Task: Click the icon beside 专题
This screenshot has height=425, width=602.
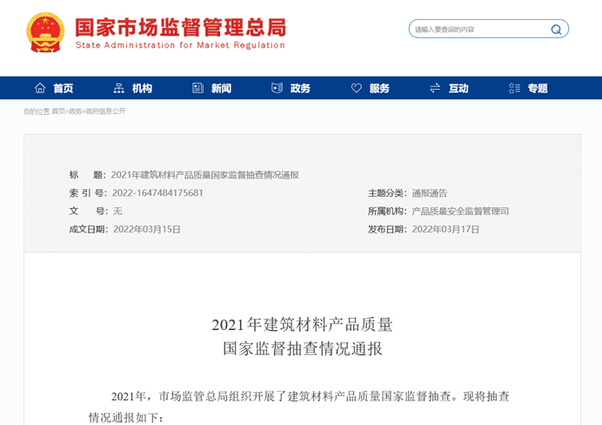Action: [513, 88]
